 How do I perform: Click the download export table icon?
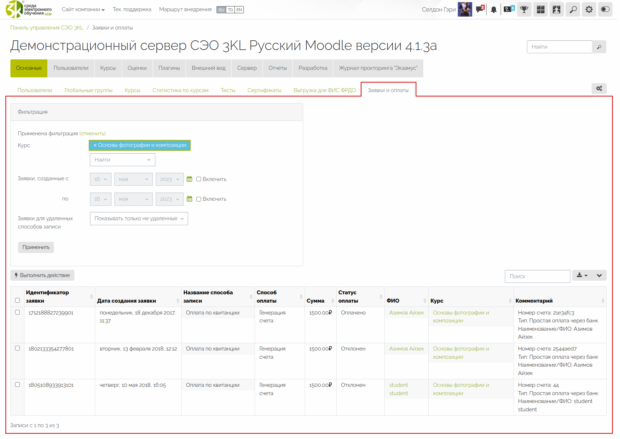point(582,275)
